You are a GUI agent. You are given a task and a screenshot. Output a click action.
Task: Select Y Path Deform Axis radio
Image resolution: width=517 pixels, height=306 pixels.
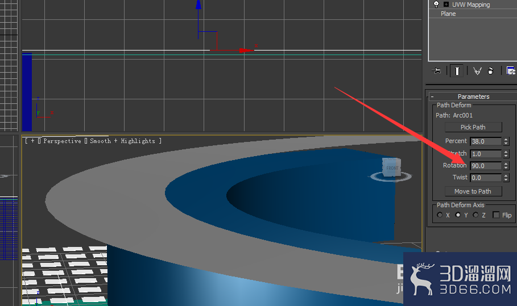pyautogui.click(x=458, y=215)
